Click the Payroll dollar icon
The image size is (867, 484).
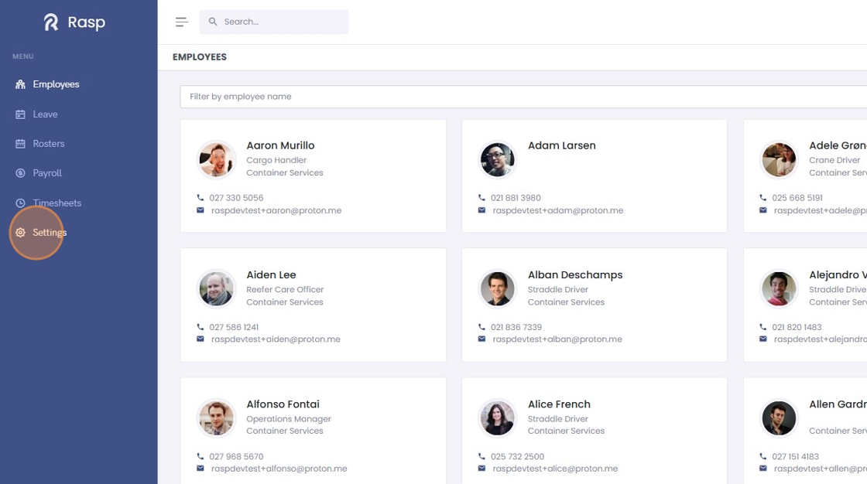(20, 173)
